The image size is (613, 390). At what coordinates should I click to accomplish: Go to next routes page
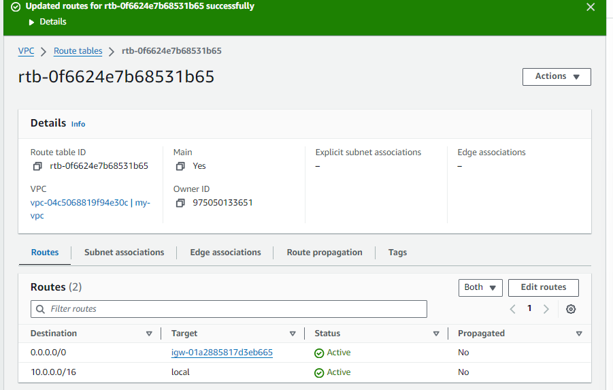point(546,309)
